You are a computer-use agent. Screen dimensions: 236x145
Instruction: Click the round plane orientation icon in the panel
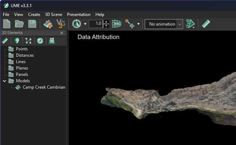pos(40,41)
